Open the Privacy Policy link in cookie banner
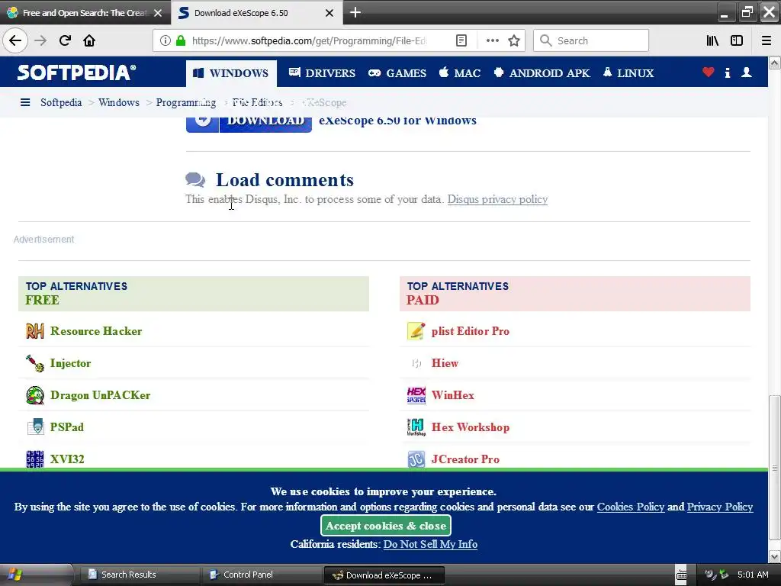781x586 pixels. pos(720,507)
